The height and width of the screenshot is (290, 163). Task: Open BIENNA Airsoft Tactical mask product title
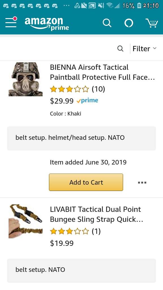pos(102,72)
